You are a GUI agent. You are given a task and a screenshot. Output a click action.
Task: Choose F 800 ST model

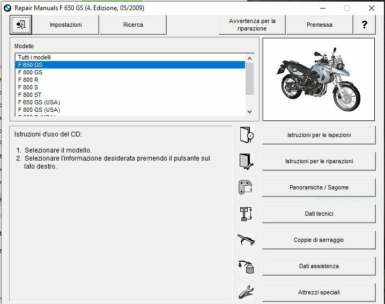coord(30,95)
